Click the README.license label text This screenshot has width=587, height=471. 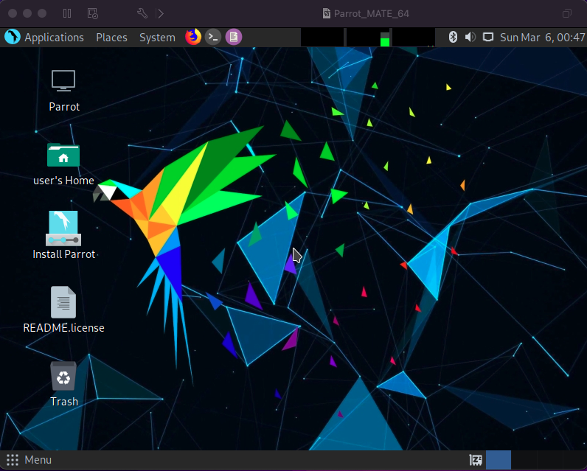pyautogui.click(x=63, y=328)
